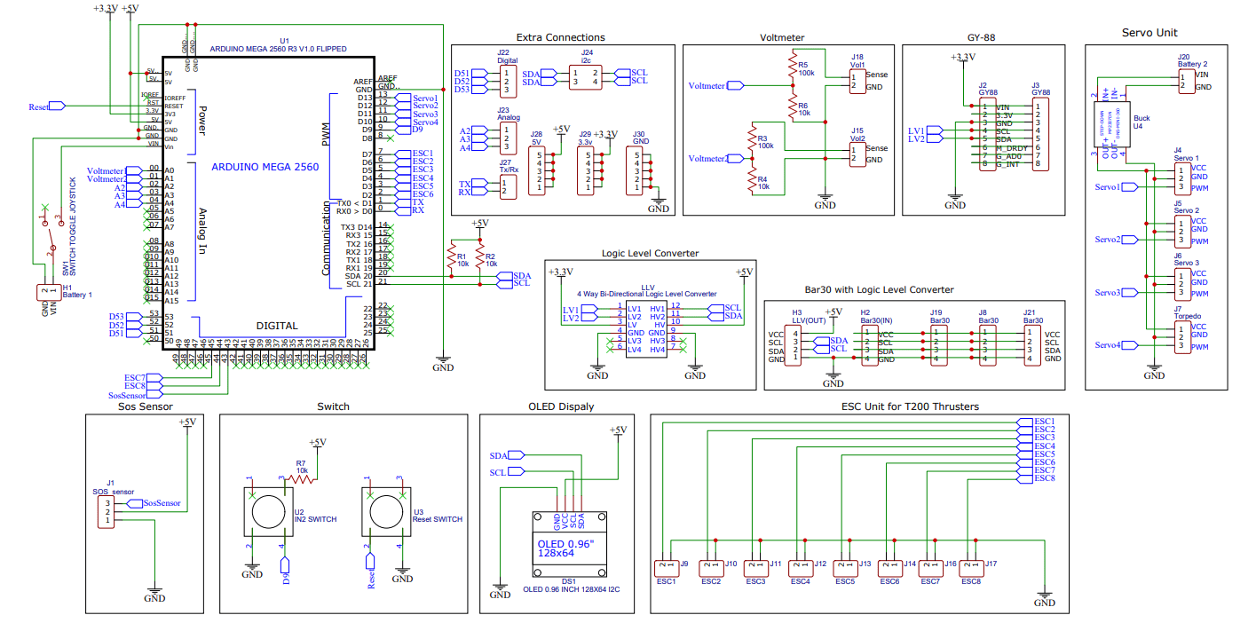
Task: Select the J1 SOS_sensor three-pin connector
Action: pos(105,511)
